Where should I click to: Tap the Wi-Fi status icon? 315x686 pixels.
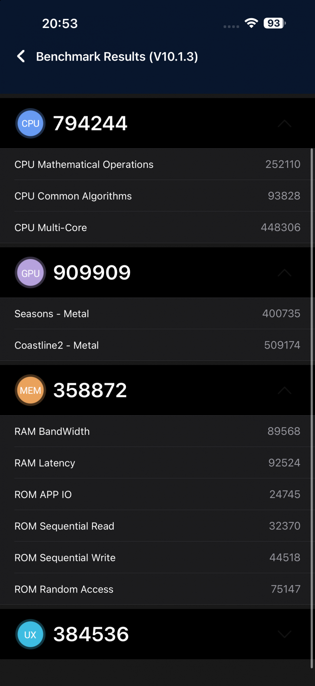tap(251, 23)
